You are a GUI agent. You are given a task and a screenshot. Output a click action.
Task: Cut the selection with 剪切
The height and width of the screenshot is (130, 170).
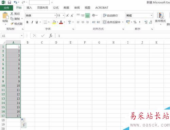click(x=15, y=14)
